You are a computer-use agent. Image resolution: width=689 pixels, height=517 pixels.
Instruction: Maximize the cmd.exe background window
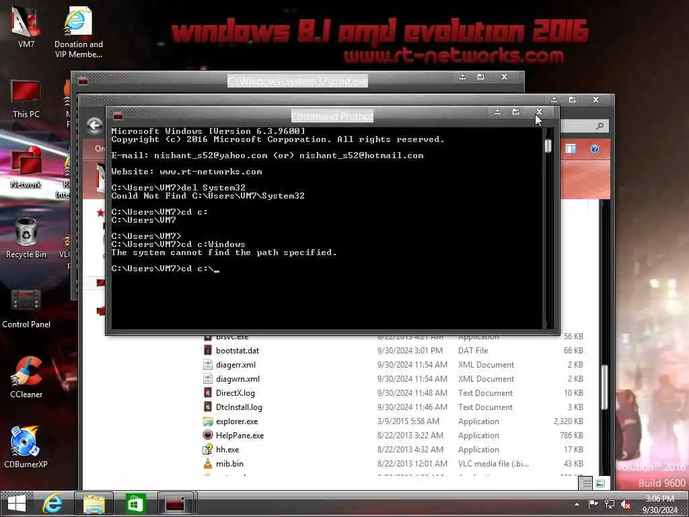coord(480,77)
